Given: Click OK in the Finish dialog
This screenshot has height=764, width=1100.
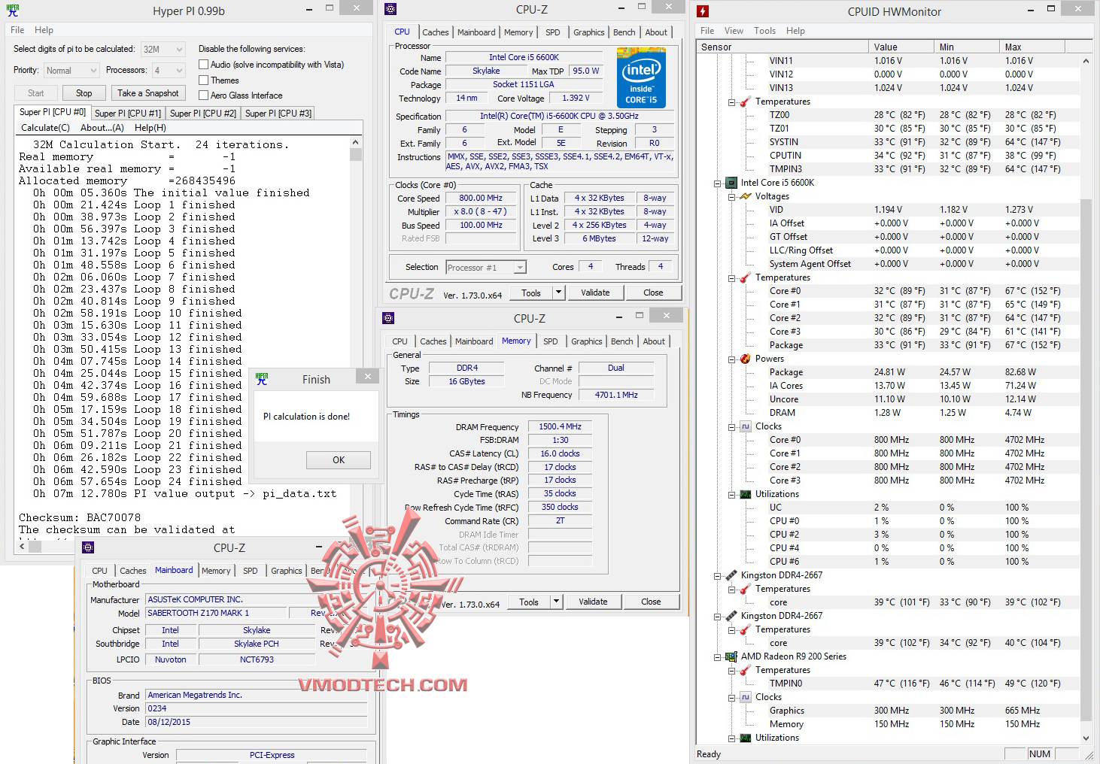Looking at the screenshot, I should pyautogui.click(x=339, y=460).
